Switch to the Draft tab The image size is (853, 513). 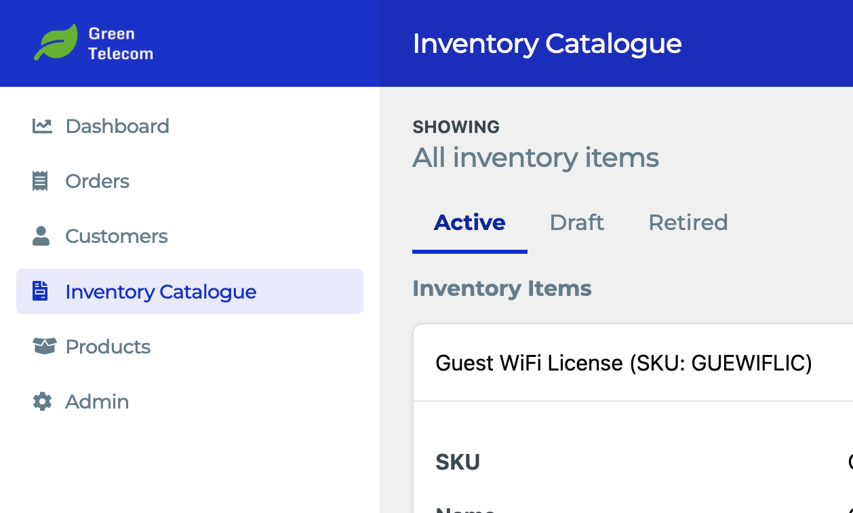tap(577, 223)
